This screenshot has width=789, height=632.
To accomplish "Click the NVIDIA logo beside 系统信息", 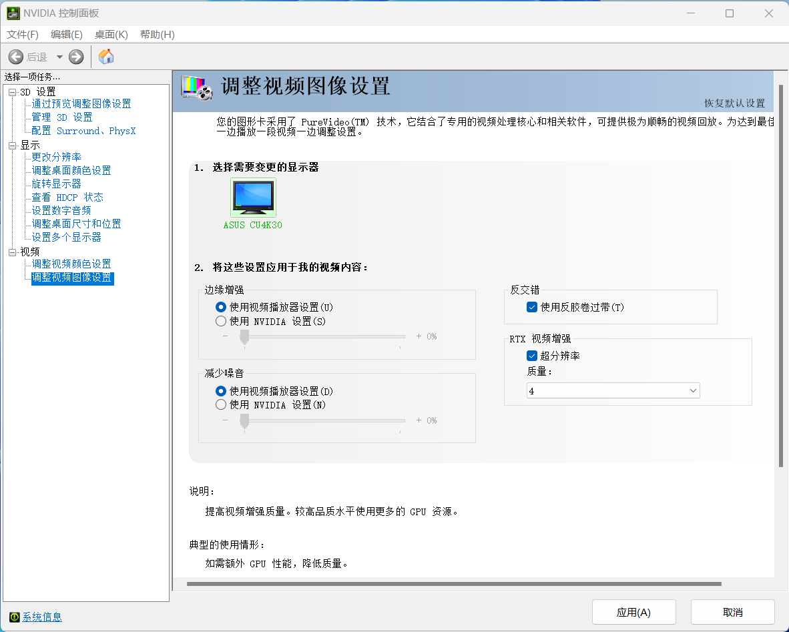I will pos(13,617).
